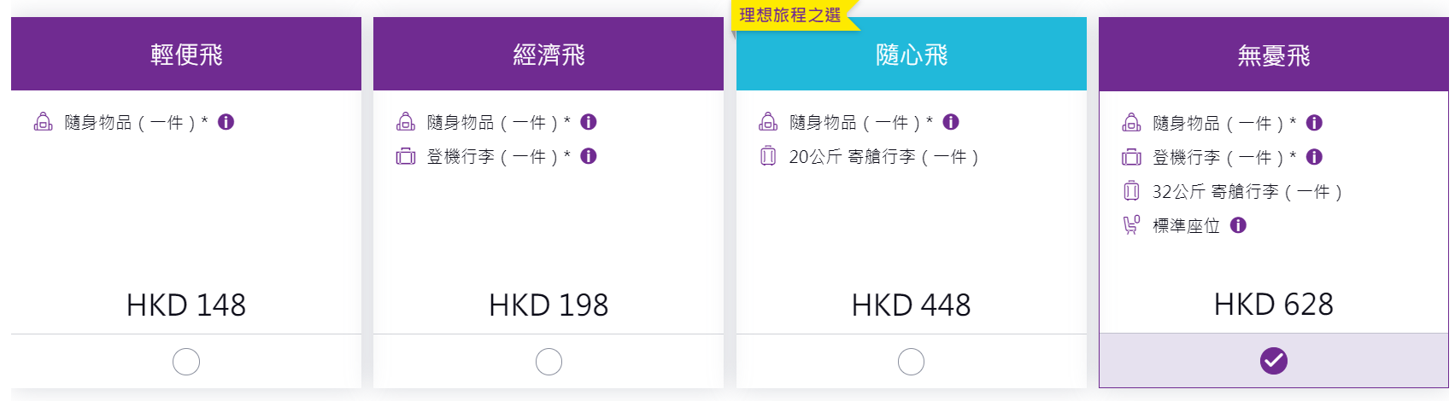Click backpack icon in 輕便飛 card
Viewport: 1455px width, 401px height.
(x=43, y=122)
